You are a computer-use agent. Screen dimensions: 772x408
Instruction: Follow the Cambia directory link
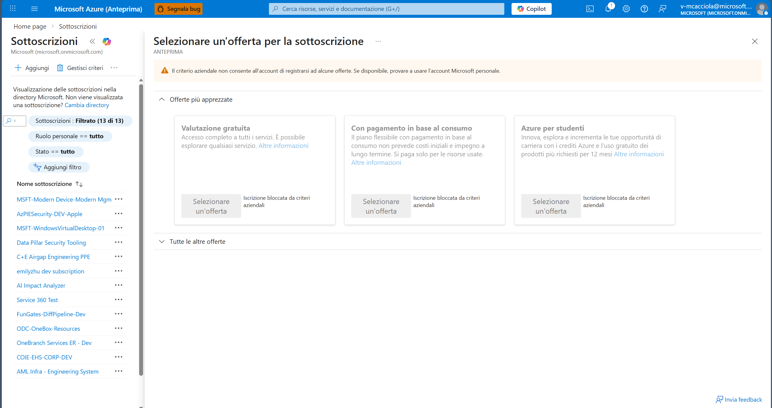click(x=87, y=105)
